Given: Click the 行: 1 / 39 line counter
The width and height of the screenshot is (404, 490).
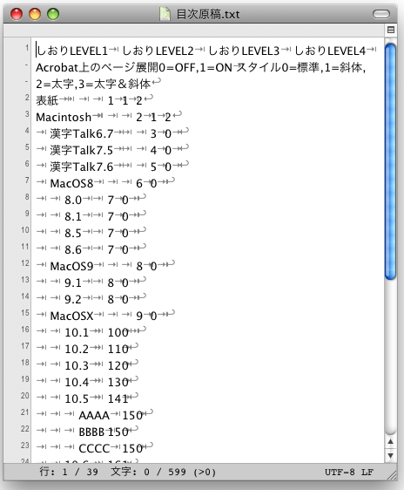Looking at the screenshot, I should 69,472.
